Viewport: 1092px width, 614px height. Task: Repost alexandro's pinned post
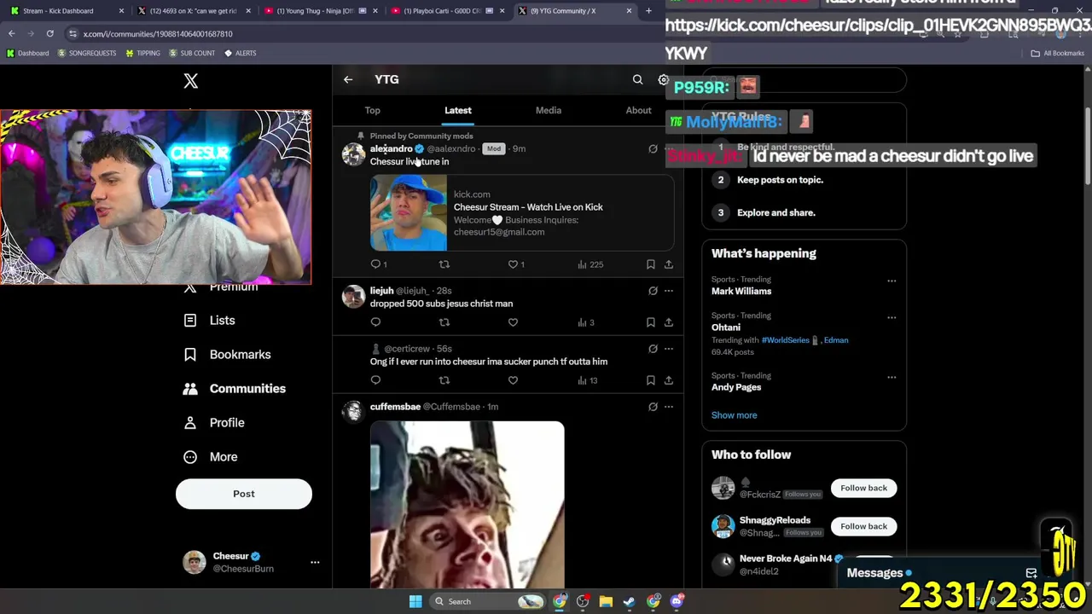pos(444,264)
